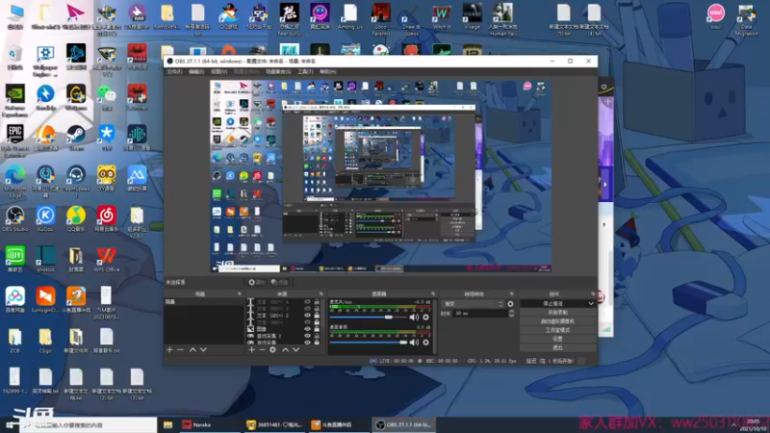Open microphone/Aux mixer settings gear

click(425, 318)
